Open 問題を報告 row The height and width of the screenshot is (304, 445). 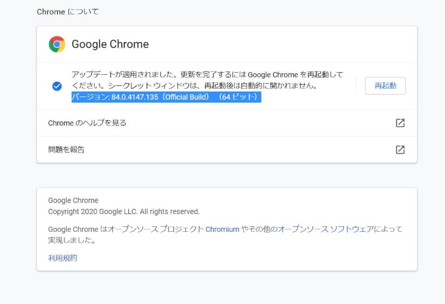pos(227,149)
